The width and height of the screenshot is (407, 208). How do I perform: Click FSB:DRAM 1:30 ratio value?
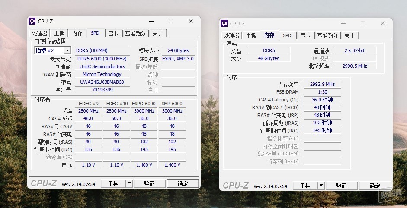[x=322, y=92]
